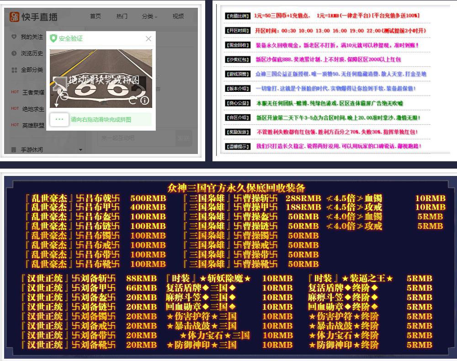Expand the 分类 nav dropdown
Image resolution: width=457 pixels, height=361 pixels.
[149, 16]
